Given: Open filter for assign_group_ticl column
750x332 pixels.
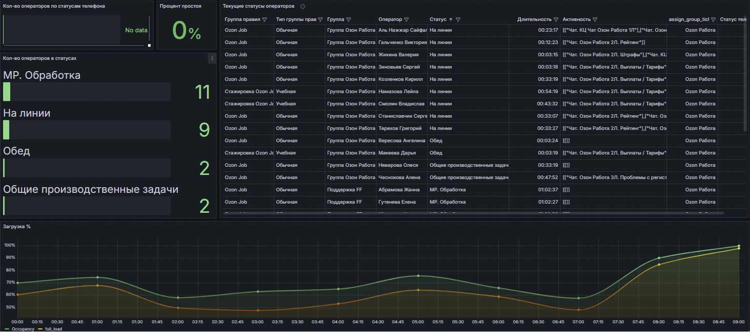Looking at the screenshot, I should 713,19.
